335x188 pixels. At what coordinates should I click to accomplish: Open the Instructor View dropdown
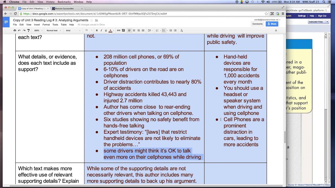coord(319,22)
